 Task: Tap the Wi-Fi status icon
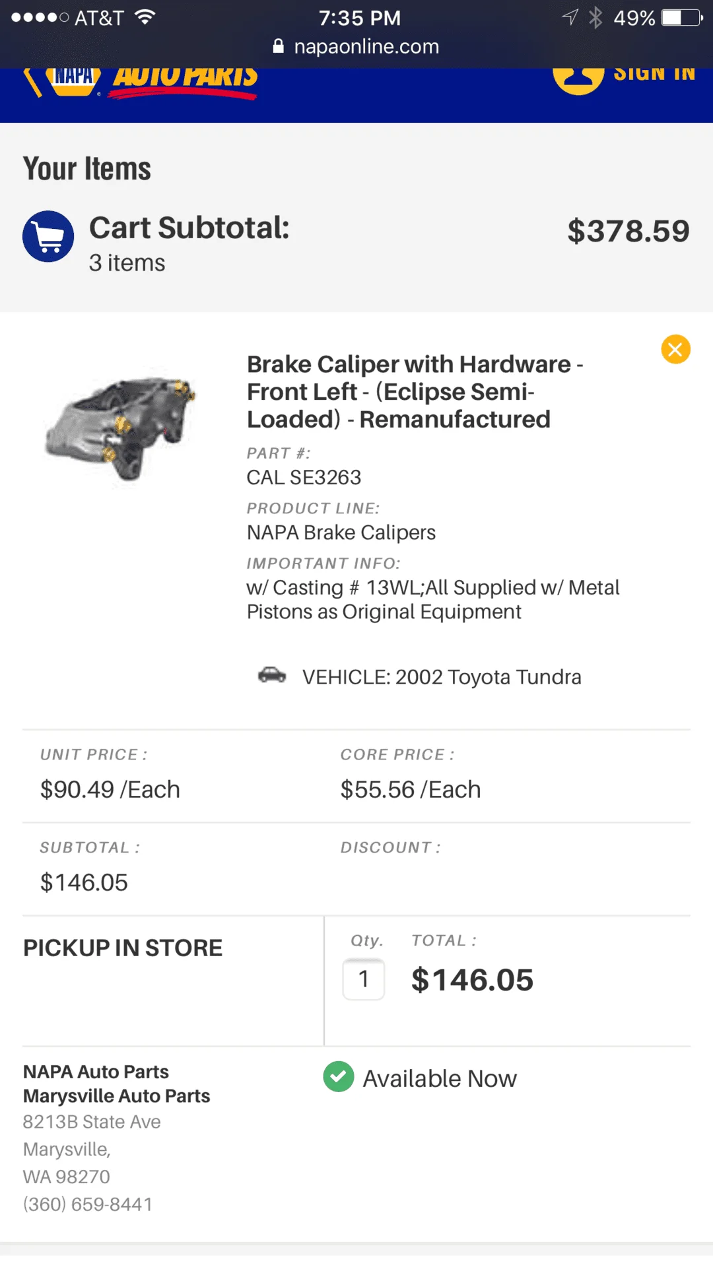tap(145, 18)
